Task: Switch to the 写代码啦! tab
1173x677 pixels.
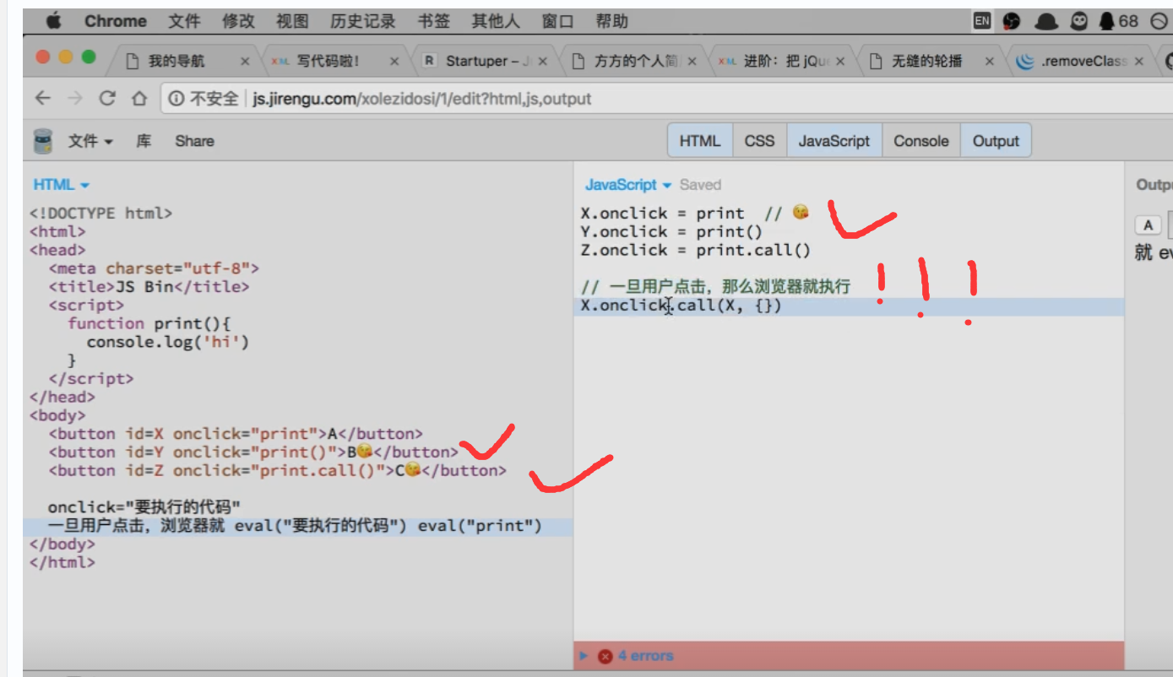Action: 328,61
